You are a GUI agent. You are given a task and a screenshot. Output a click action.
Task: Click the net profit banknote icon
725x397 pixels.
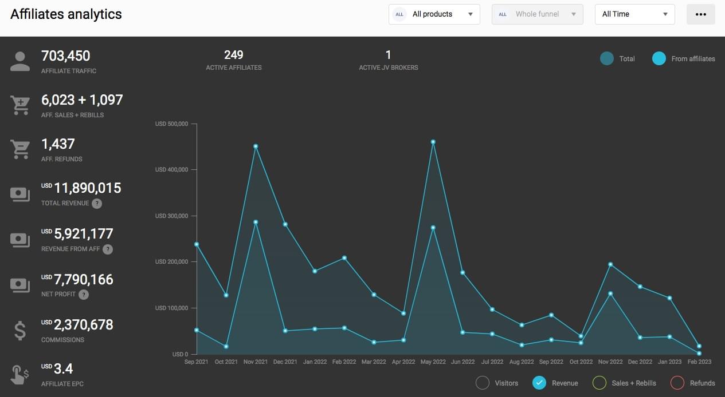(x=20, y=285)
